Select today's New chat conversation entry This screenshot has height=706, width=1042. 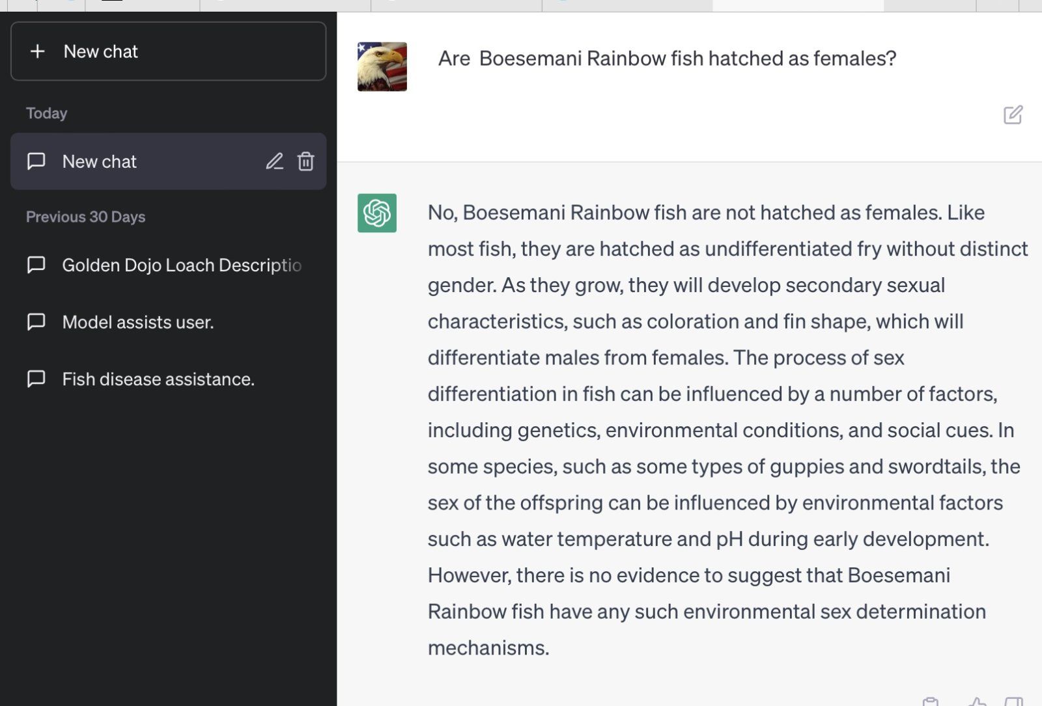(168, 161)
